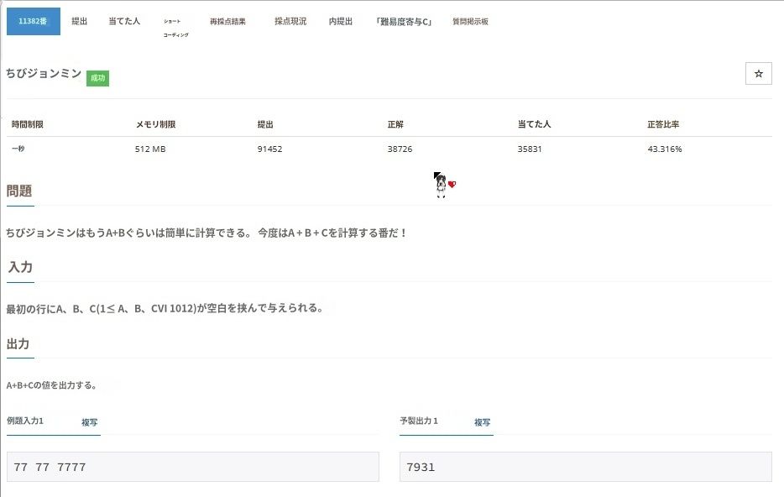
Task: Click the 正答比率 value 43.316%
Action: click(664, 149)
